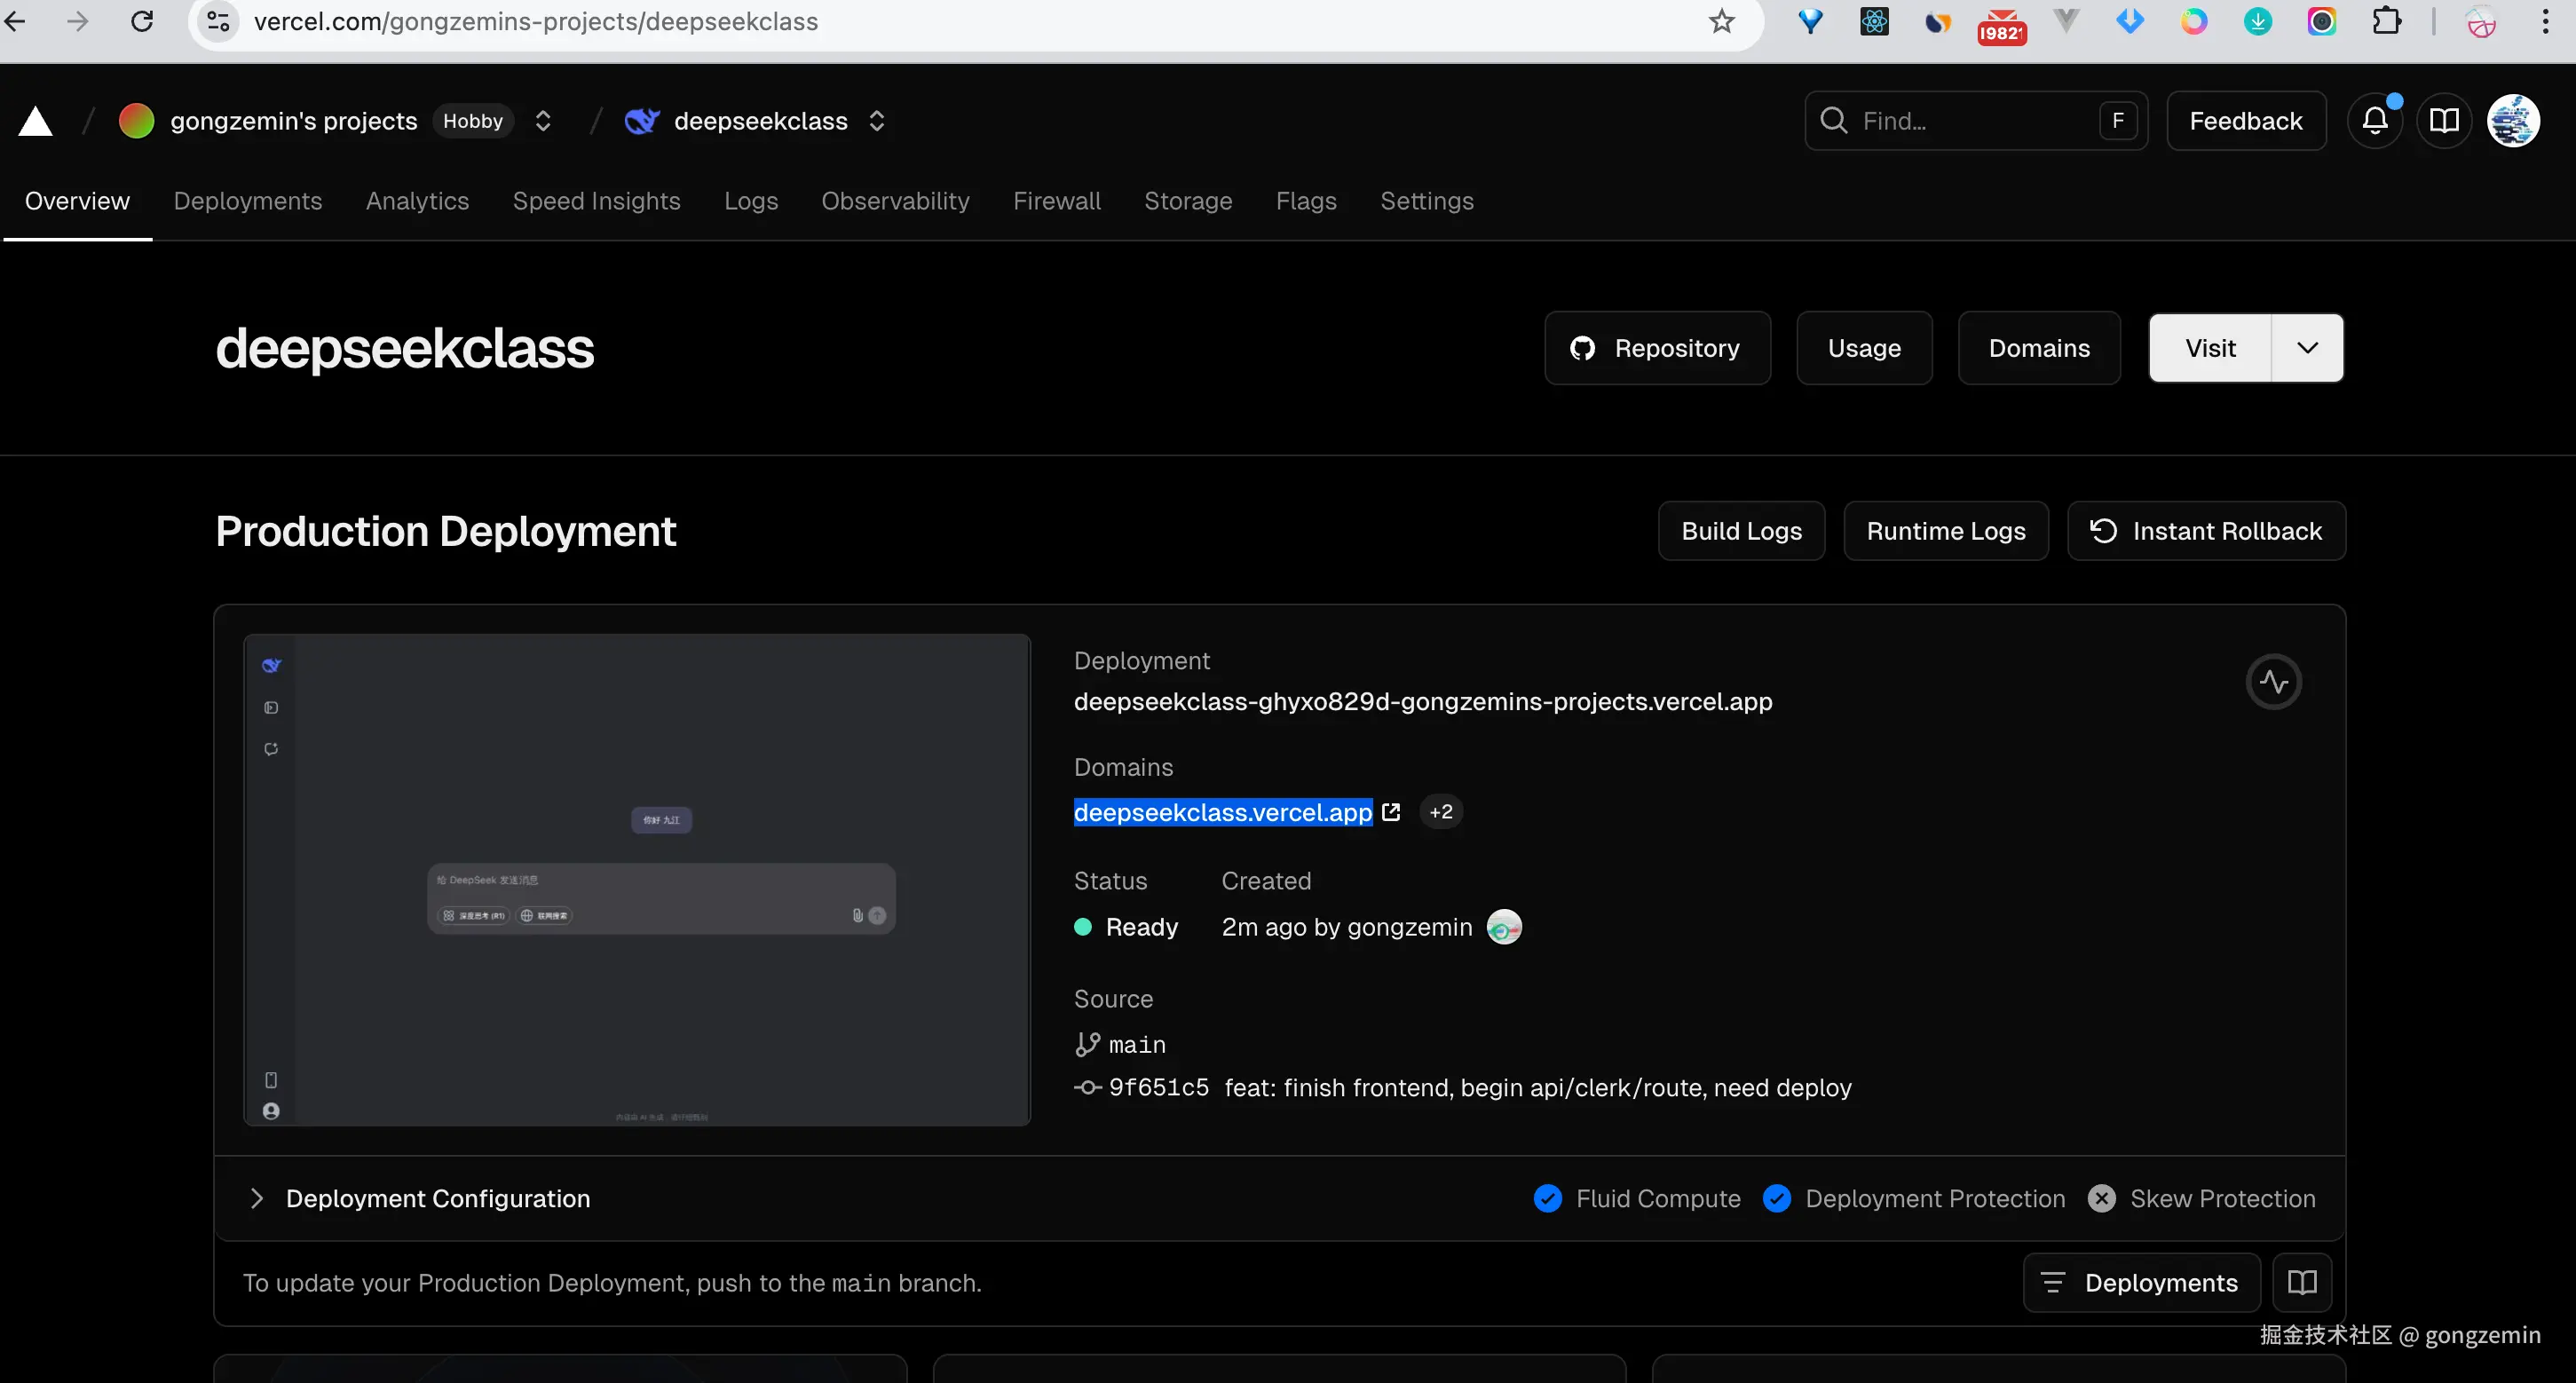The height and width of the screenshot is (1383, 2576).
Task: Open the deployment preview thumbnail
Action: coord(637,880)
